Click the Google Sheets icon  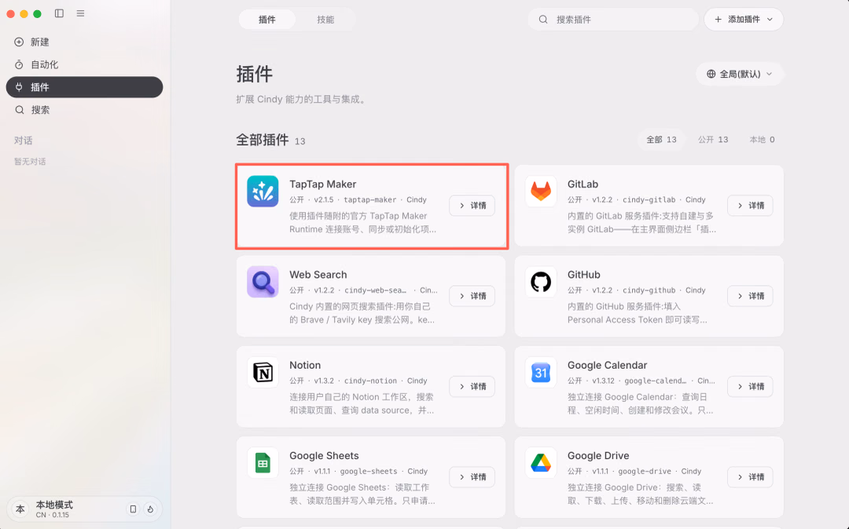263,463
